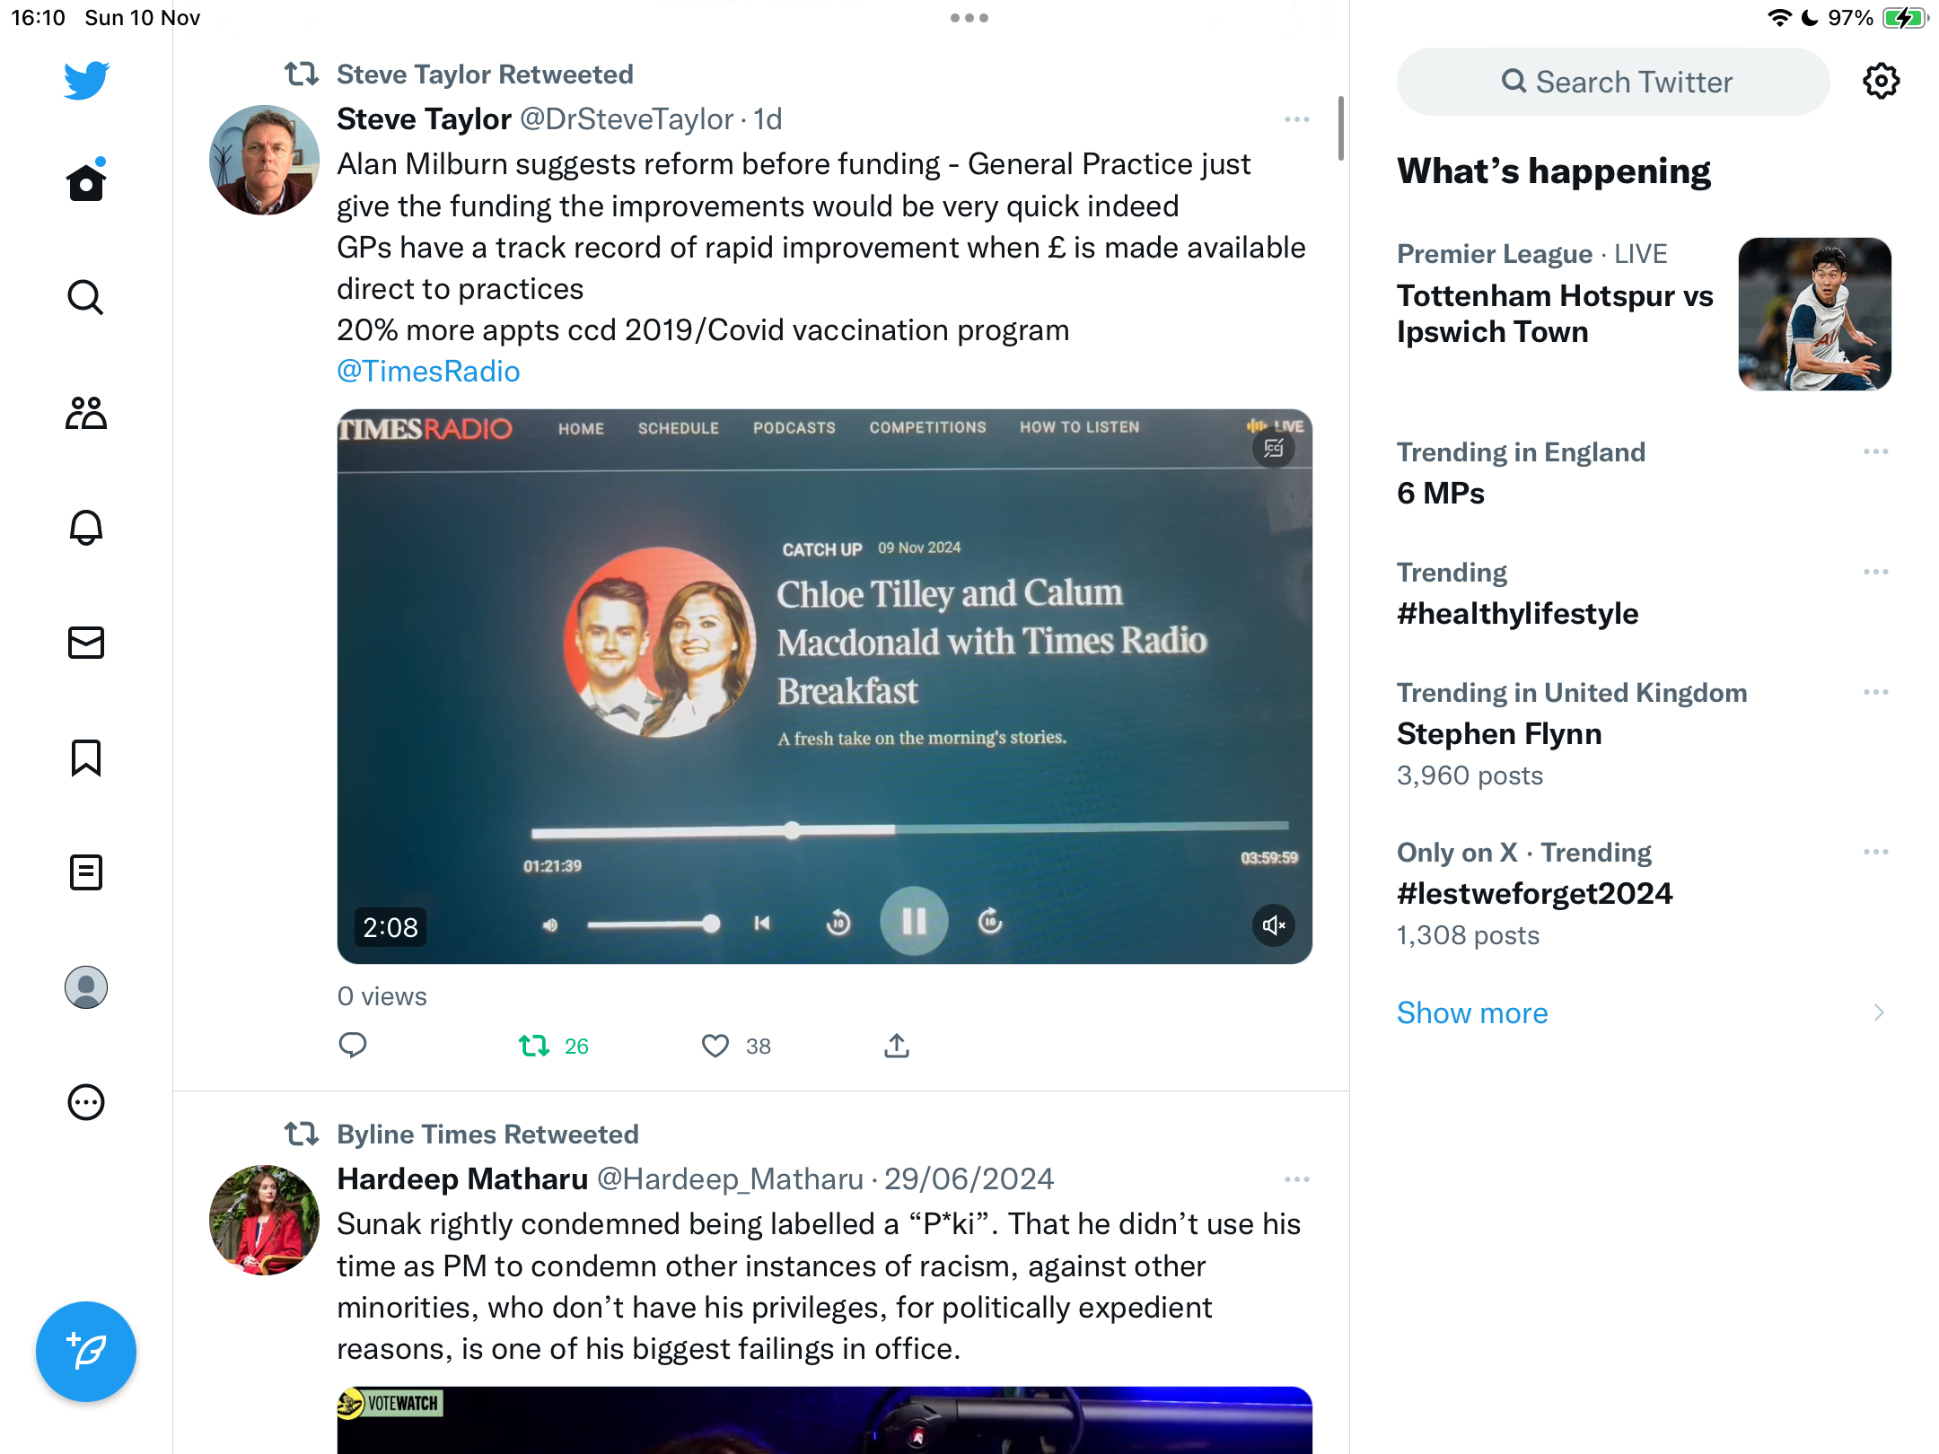Click the pause button in the video
The height and width of the screenshot is (1454, 1939).
[914, 921]
